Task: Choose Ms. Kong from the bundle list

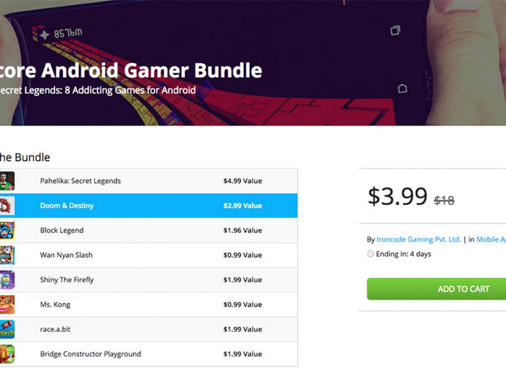Action: [55, 304]
